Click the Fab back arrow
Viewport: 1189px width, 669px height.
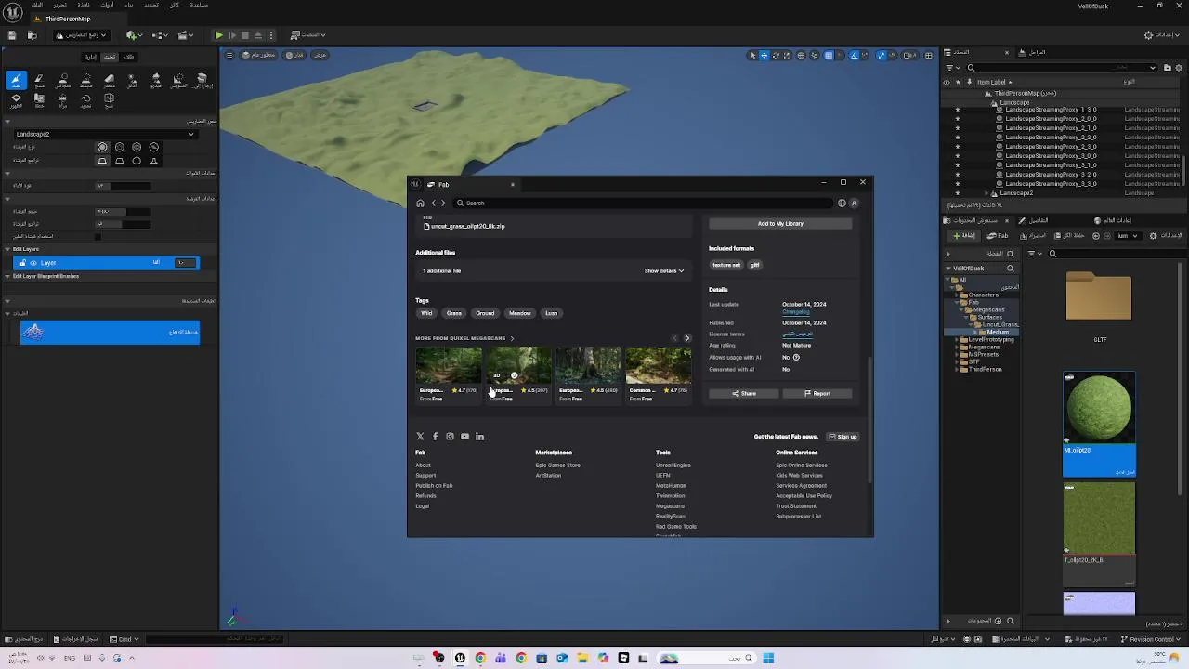433,203
